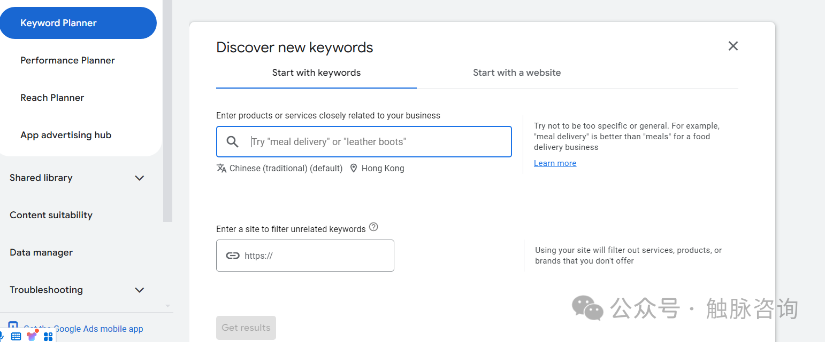825x342 pixels.
Task: Expand the Troubleshooting section
Action: [78, 290]
